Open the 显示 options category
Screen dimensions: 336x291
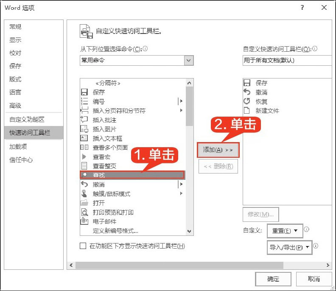[x=15, y=39]
